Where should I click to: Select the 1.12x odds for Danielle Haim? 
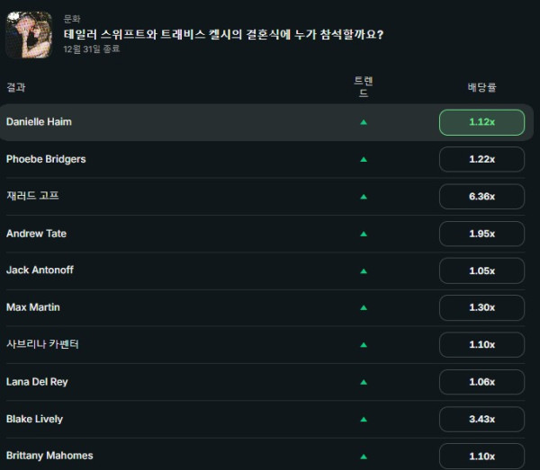coord(481,122)
